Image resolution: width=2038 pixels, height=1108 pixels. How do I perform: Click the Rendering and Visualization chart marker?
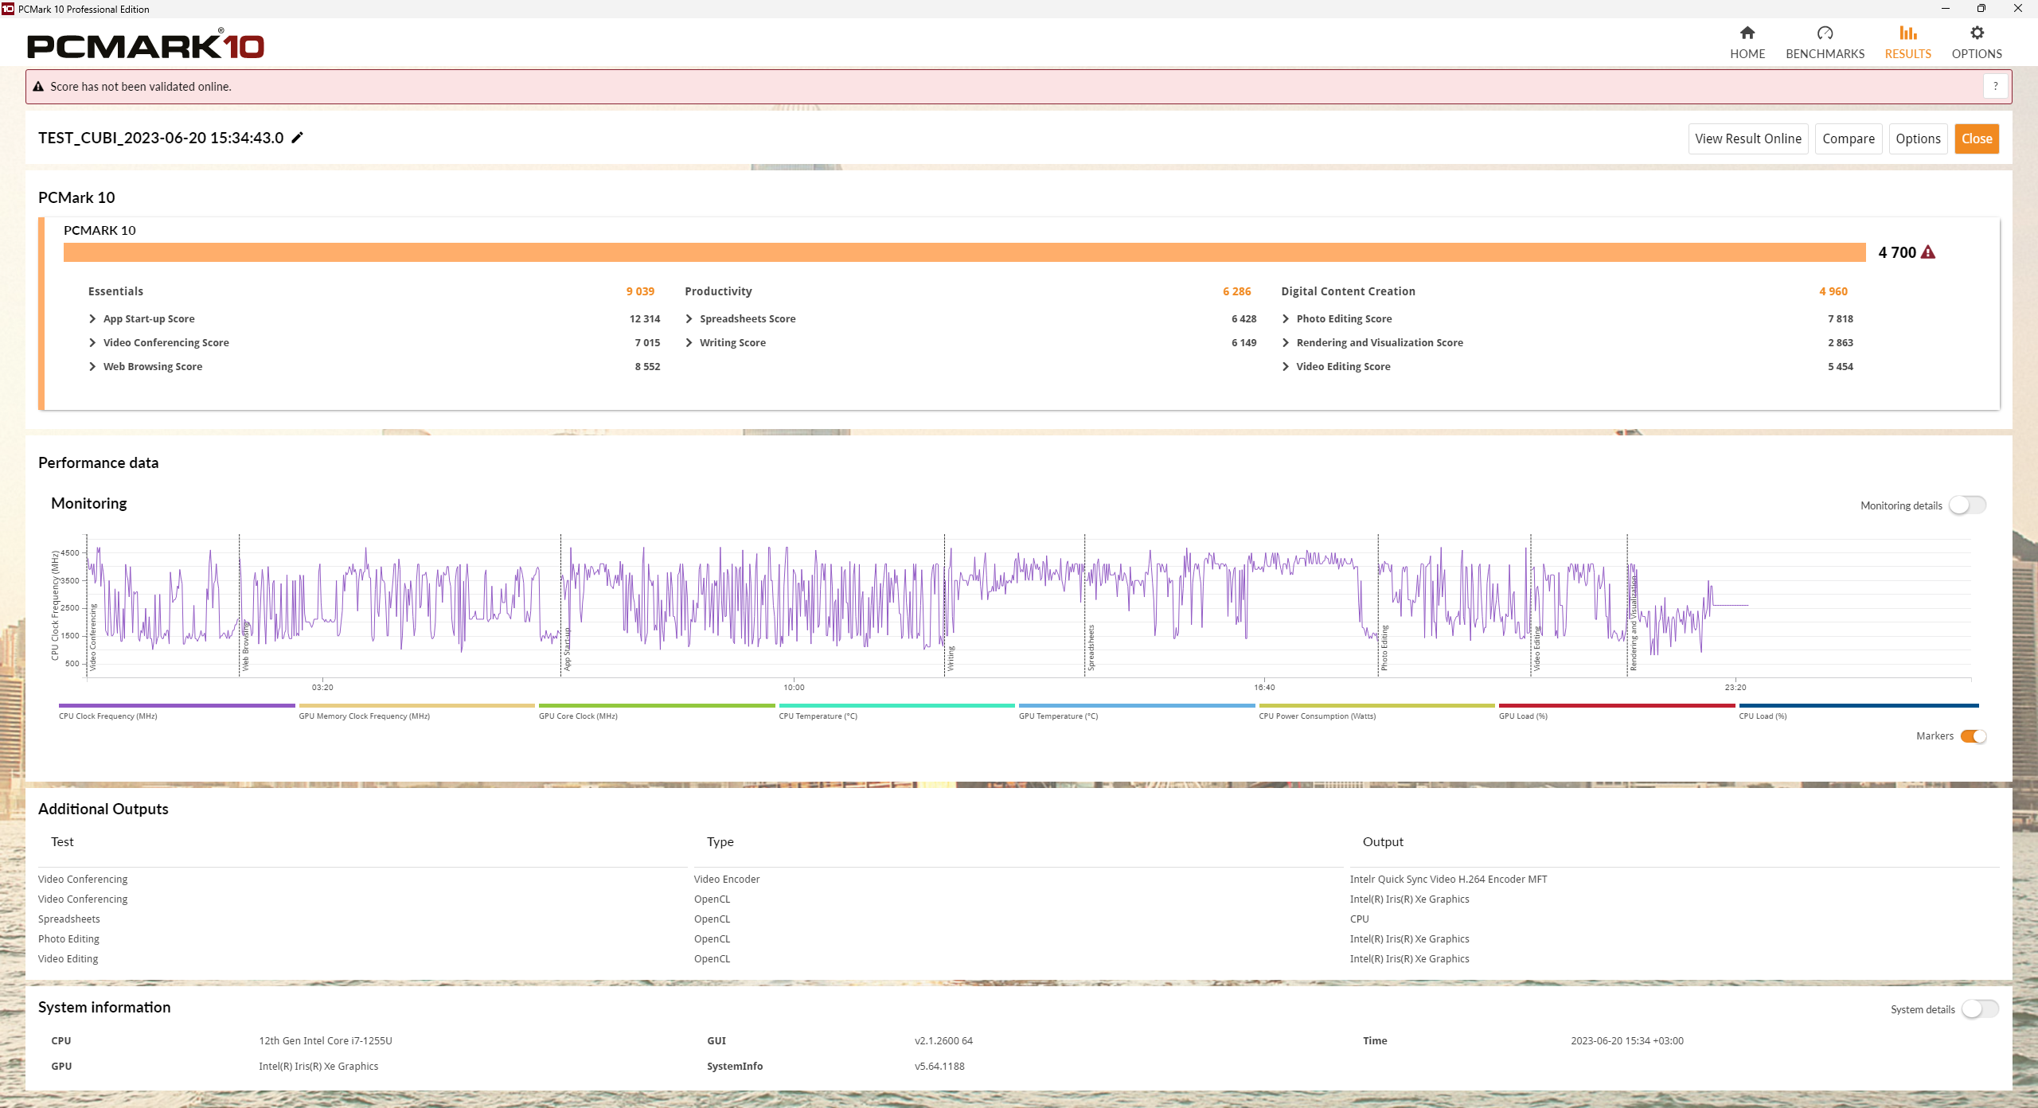(1634, 622)
